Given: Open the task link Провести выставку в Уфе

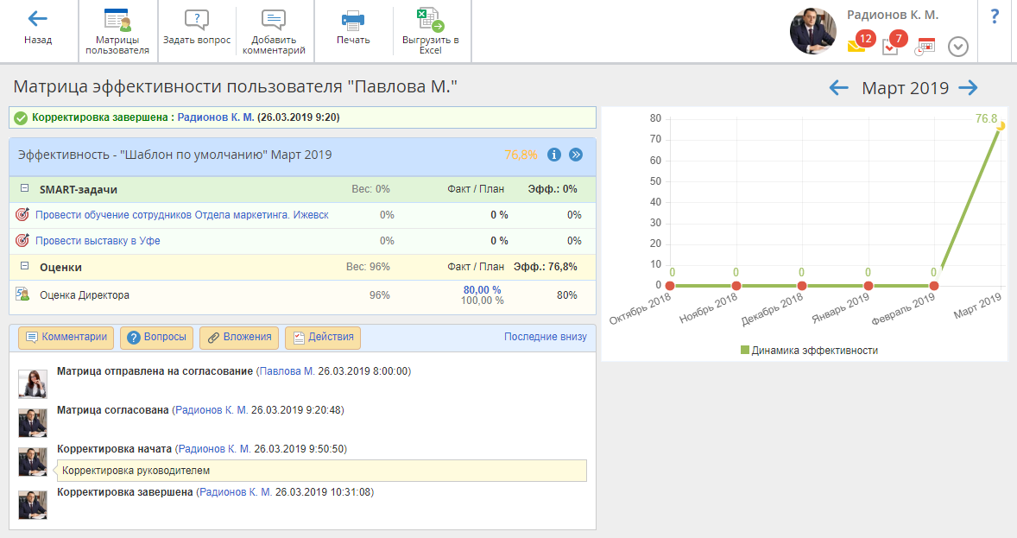Looking at the screenshot, I should point(98,241).
